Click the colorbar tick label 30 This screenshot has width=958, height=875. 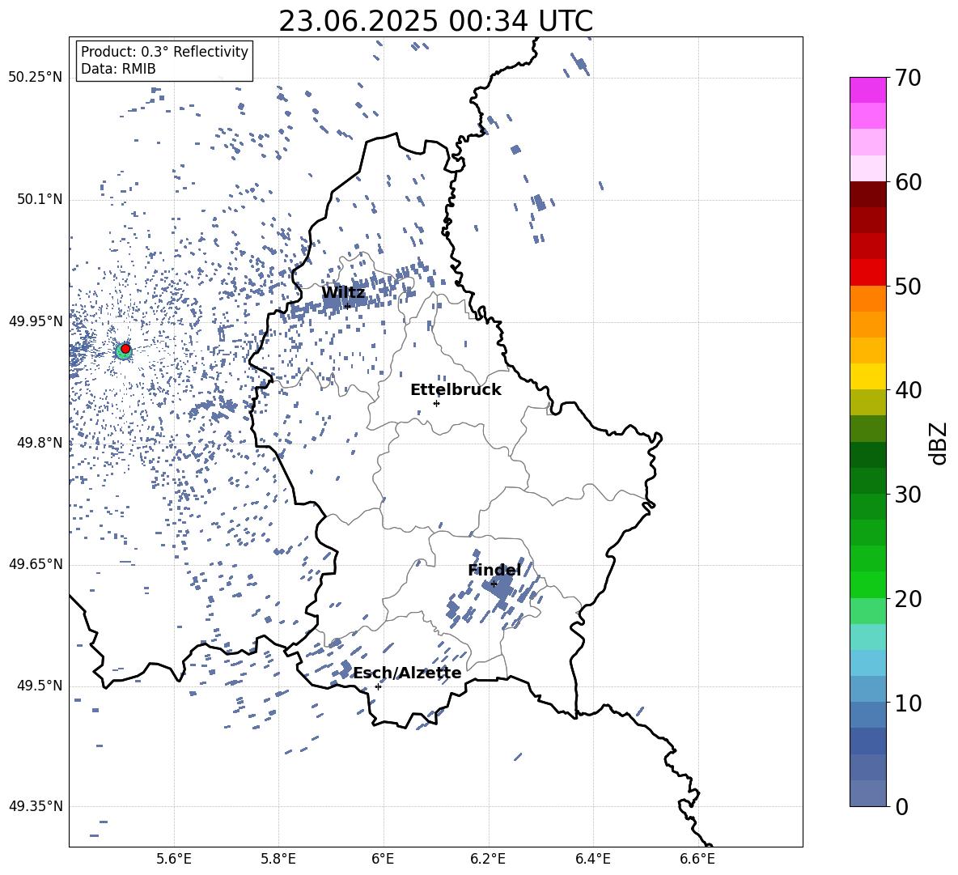[x=908, y=495]
